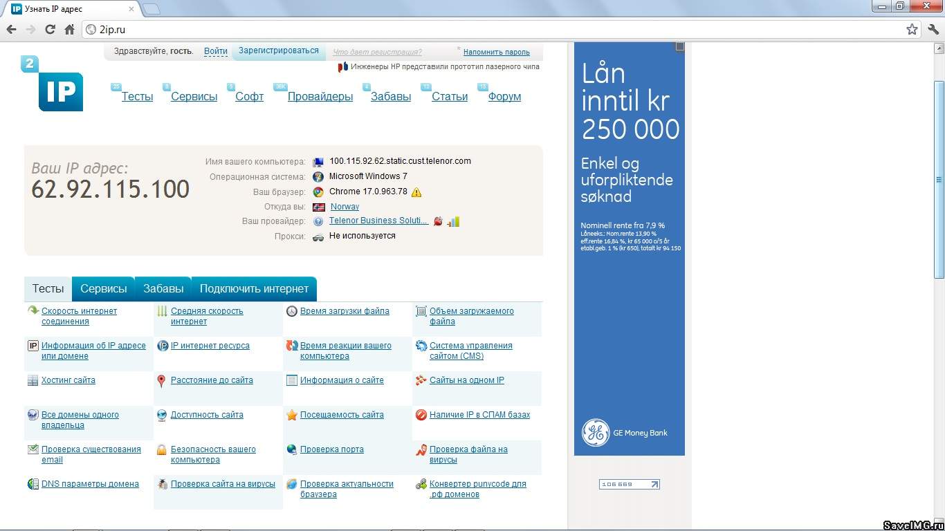
Task: Click the Norway flag icon
Action: click(x=318, y=207)
